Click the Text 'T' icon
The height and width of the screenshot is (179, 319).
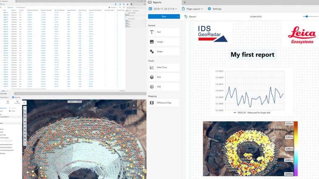click(152, 32)
